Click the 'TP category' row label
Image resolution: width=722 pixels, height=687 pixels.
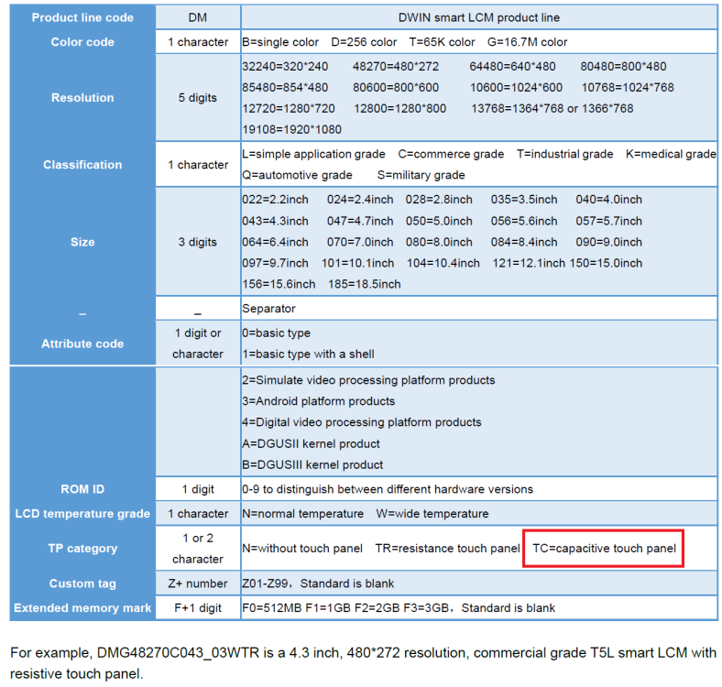(82, 549)
